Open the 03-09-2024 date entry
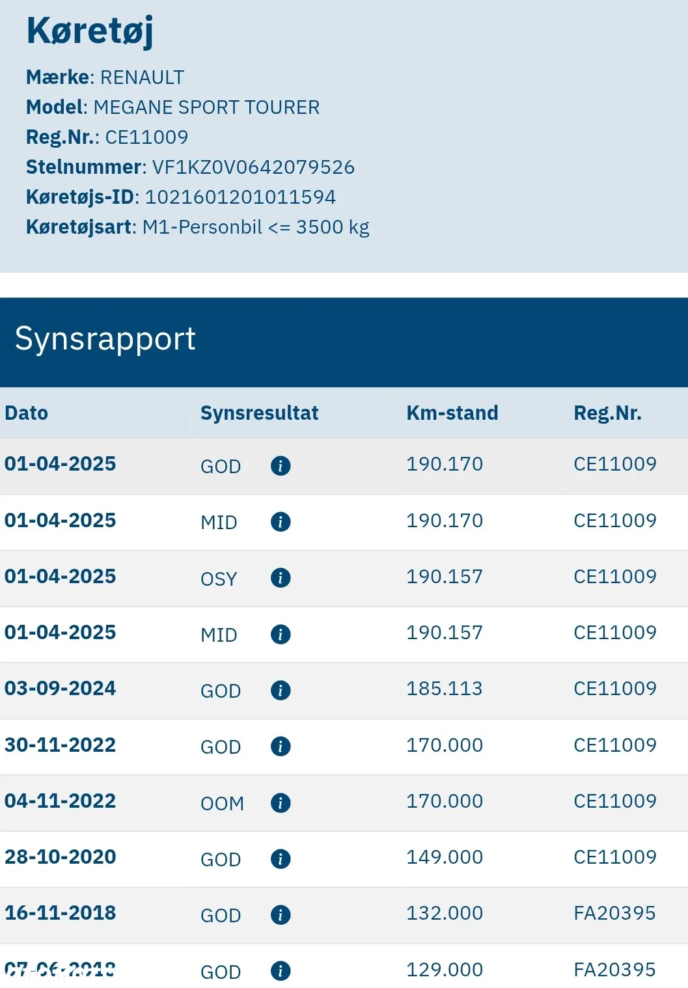This screenshot has height=988, width=688. click(x=61, y=689)
